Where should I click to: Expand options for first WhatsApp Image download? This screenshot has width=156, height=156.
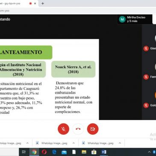click(27, 143)
